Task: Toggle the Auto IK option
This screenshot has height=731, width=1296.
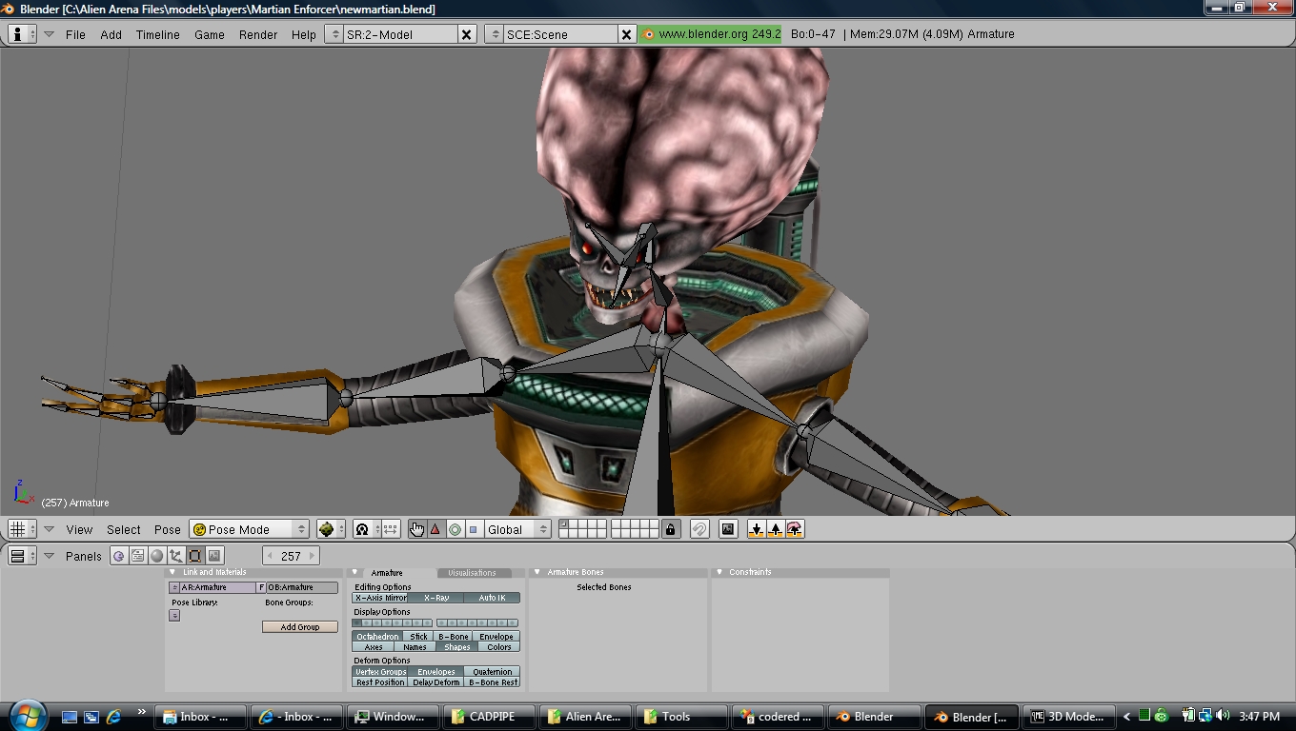Action: (492, 598)
